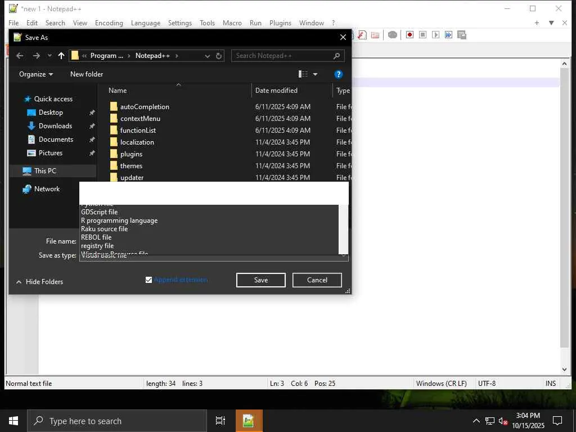Screen dimensions: 576x432
Task: Click the Save button
Action: (x=261, y=280)
